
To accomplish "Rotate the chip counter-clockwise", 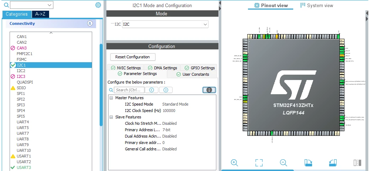I will pos(333,162).
